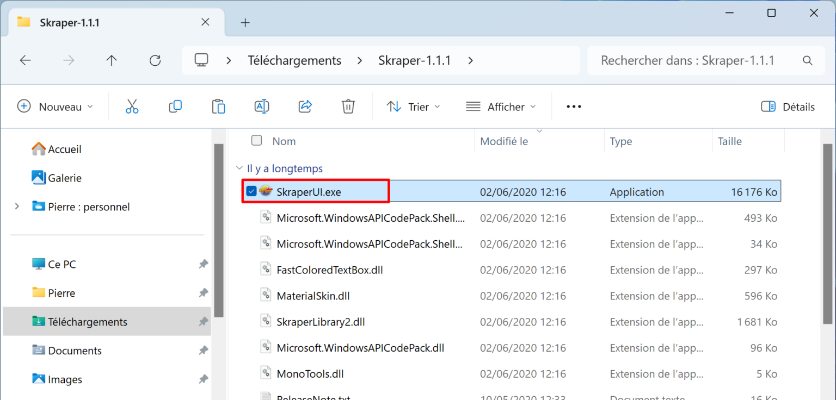Unpin Documents from the sidebar
The image size is (836, 400).
[x=203, y=351]
